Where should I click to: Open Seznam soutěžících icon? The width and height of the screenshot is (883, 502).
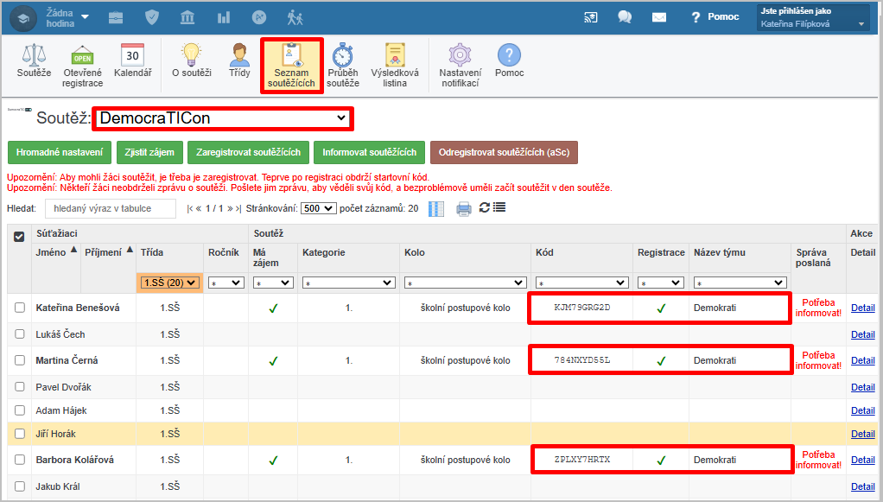click(x=291, y=66)
